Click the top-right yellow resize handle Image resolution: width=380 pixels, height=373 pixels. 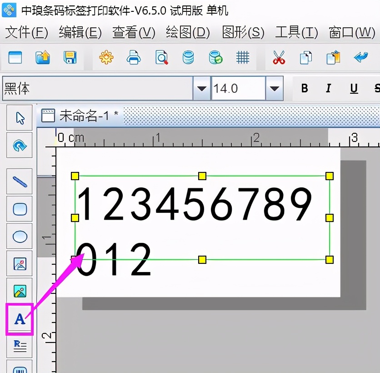tap(330, 176)
